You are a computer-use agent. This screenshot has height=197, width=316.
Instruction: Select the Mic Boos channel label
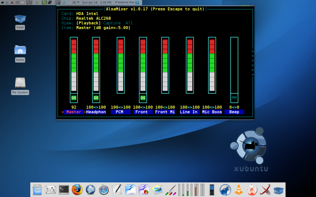[x=212, y=112]
